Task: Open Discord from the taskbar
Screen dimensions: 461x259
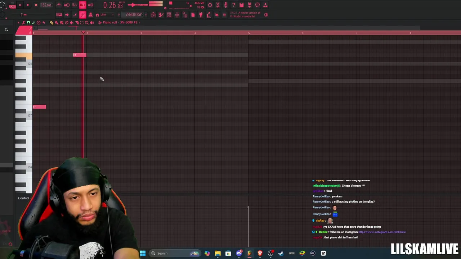Action: pyautogui.click(x=239, y=253)
